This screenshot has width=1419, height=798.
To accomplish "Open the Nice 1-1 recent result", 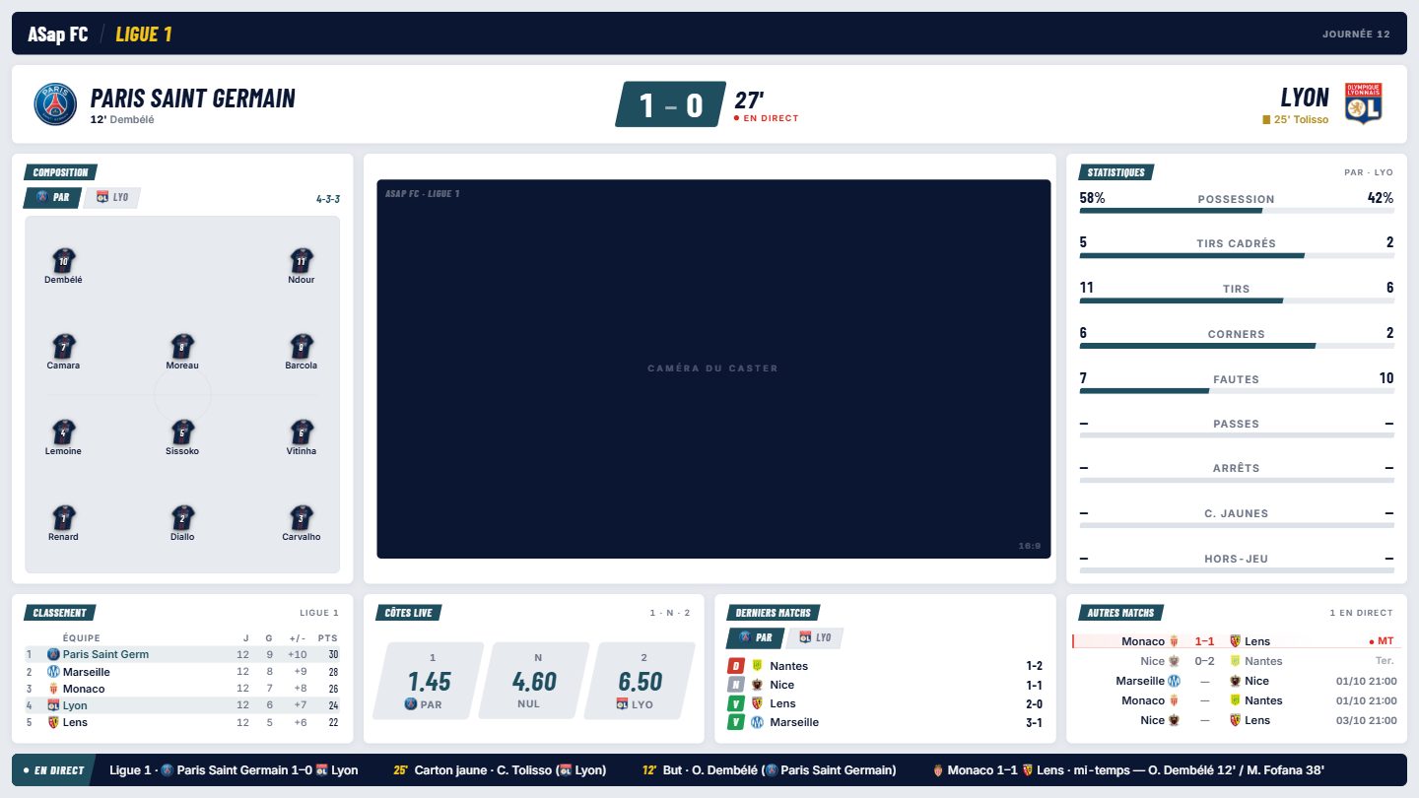I will pyautogui.click(x=885, y=685).
